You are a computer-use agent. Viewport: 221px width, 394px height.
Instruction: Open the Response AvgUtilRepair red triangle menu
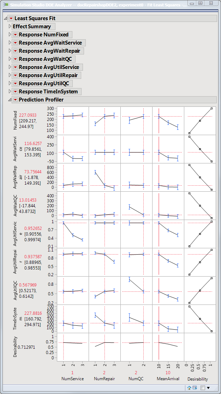click(15, 75)
